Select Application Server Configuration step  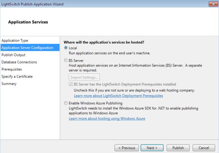click(30, 48)
